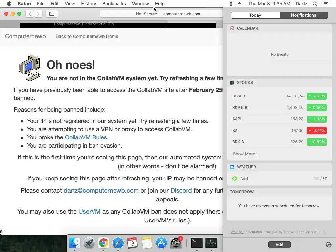Viewport: 336px width, 252px height.
Task: Select the DOW J stock row
Action: click(x=280, y=96)
